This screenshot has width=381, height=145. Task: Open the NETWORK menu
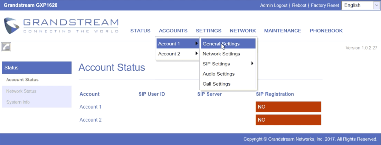point(243,31)
